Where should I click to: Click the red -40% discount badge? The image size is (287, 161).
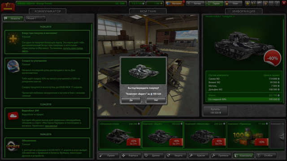(x=272, y=58)
